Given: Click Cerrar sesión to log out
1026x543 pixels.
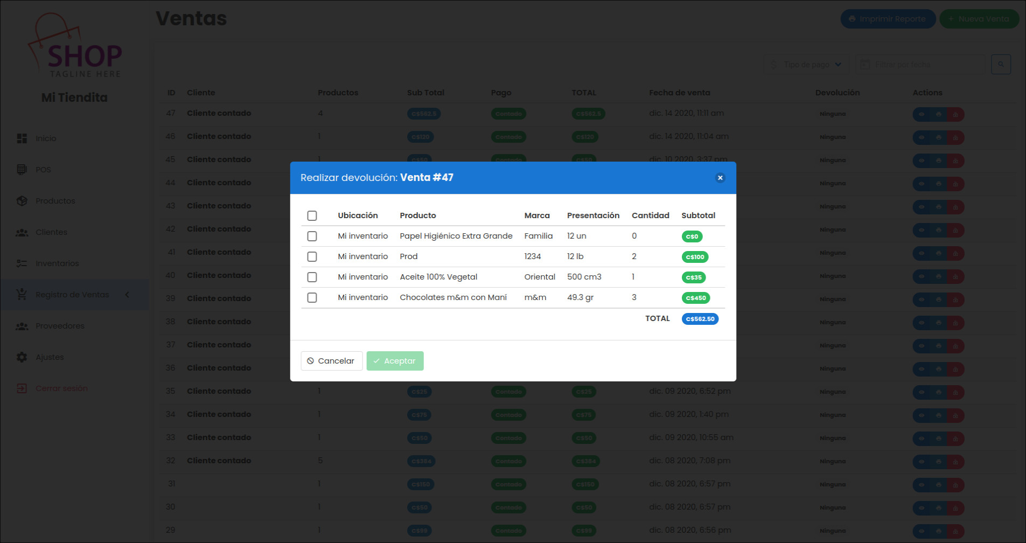Looking at the screenshot, I should click(x=61, y=388).
